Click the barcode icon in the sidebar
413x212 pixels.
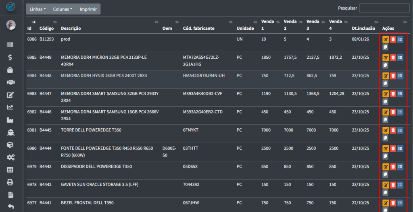(10, 45)
